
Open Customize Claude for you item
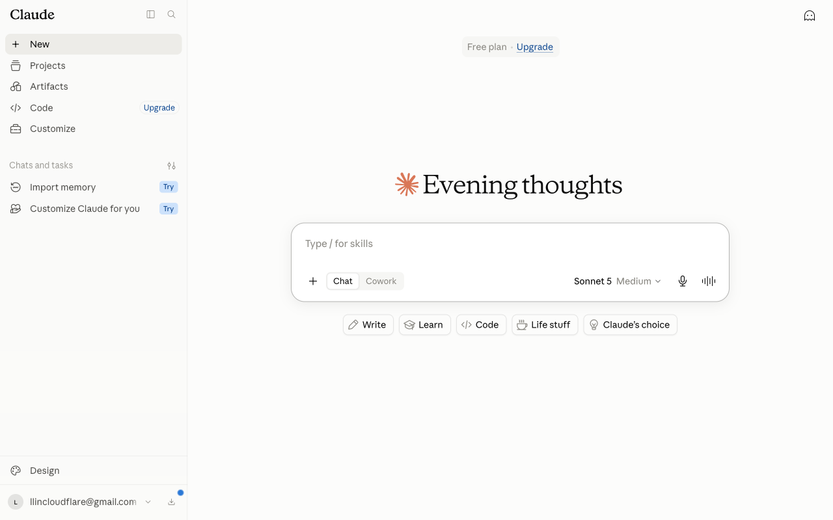click(x=94, y=209)
